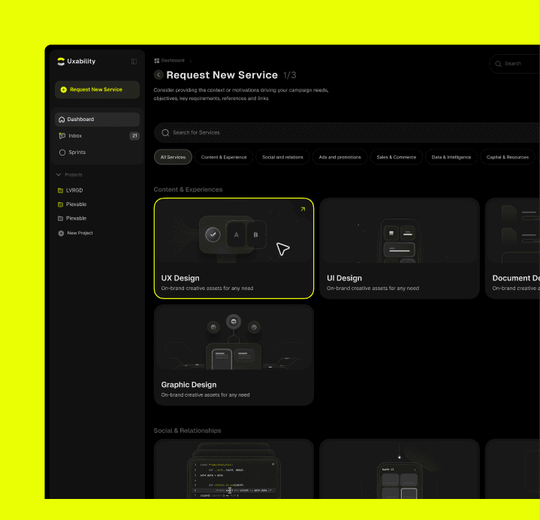540x520 pixels.
Task: Click the Dashboard home icon
Action: click(62, 119)
